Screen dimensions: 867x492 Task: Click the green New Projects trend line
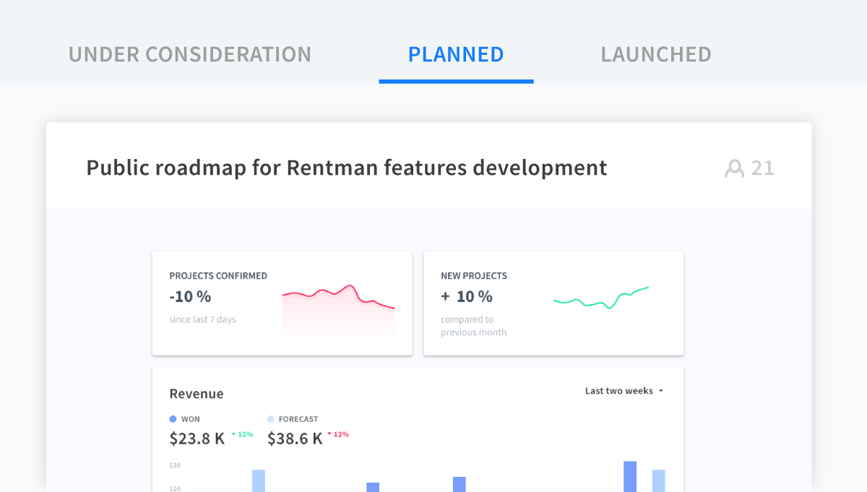[601, 298]
